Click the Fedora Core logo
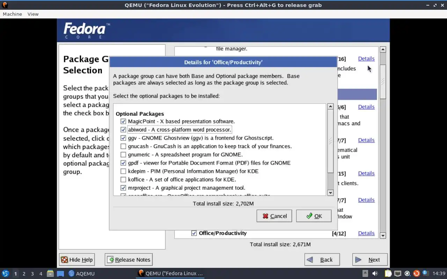The height and width of the screenshot is (279, 447). 87,31
